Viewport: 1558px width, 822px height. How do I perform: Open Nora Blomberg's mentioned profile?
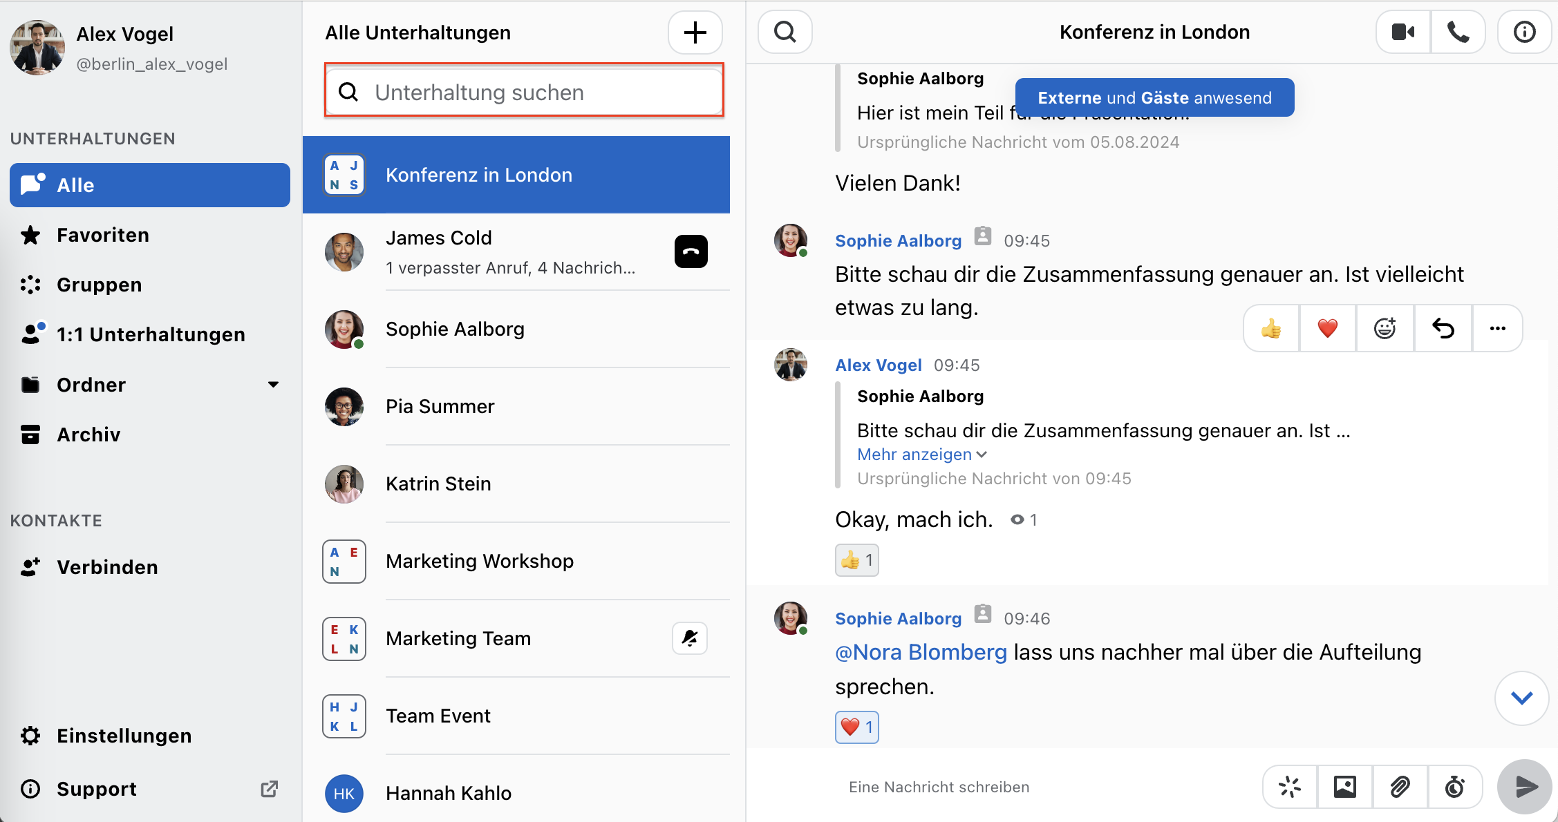tap(921, 651)
